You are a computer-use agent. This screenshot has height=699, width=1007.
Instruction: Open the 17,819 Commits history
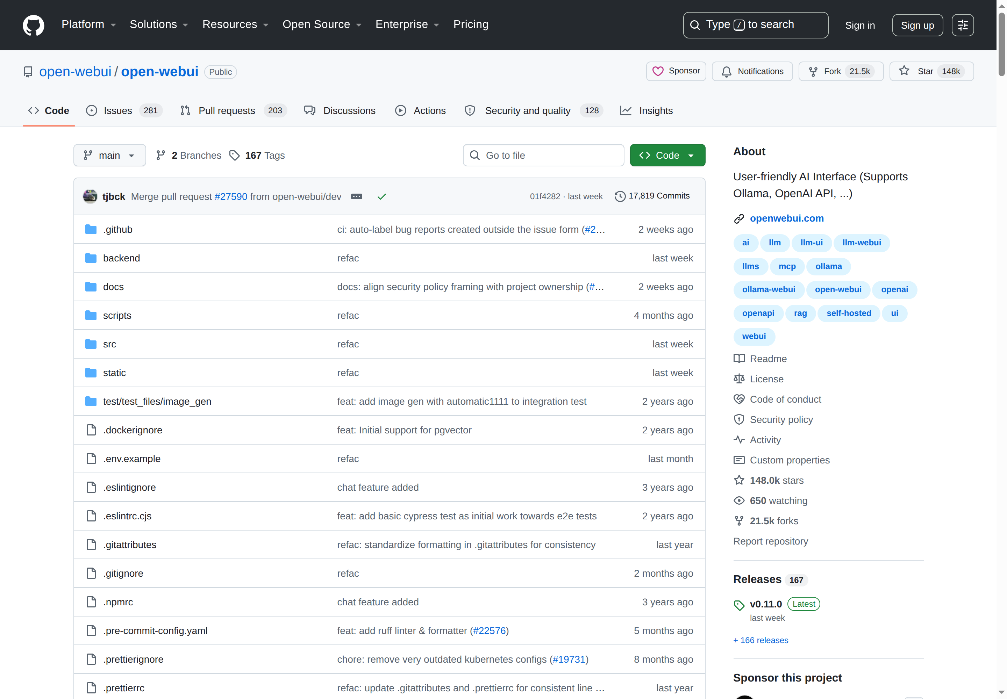click(652, 196)
